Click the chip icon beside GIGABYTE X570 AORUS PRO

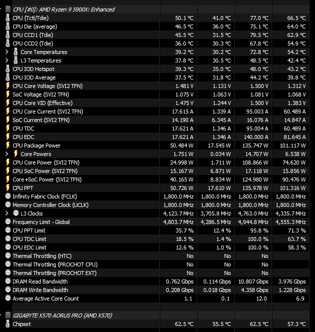(x=8, y=315)
